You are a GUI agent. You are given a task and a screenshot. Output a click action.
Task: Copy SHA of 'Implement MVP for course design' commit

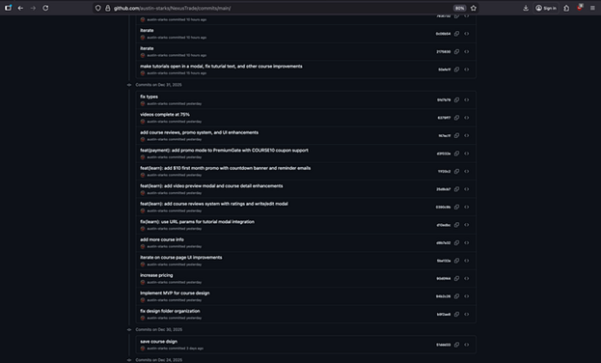456,296
